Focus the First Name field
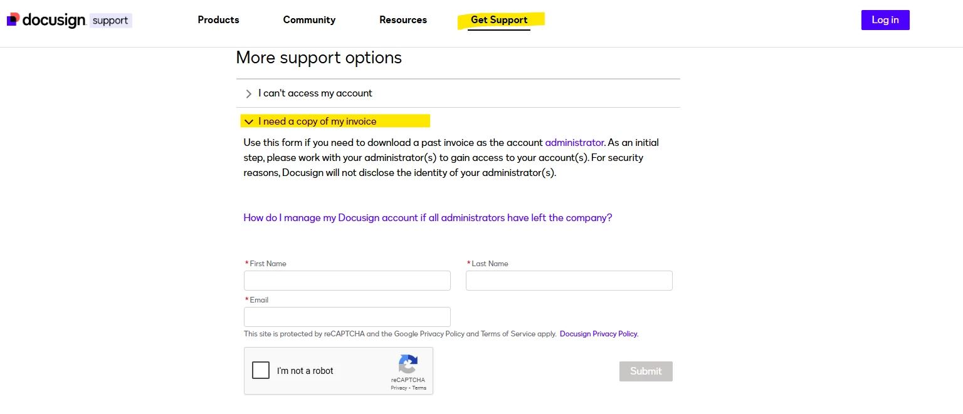 click(x=347, y=281)
